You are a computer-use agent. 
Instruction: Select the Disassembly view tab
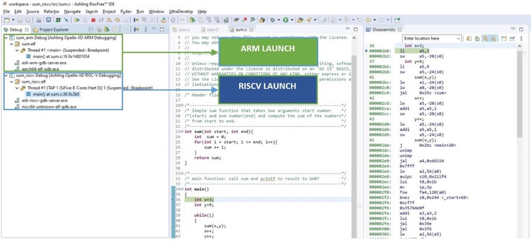pyautogui.click(x=384, y=29)
